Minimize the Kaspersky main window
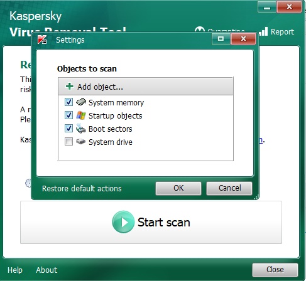This screenshot has height=281, width=306. [267, 7]
